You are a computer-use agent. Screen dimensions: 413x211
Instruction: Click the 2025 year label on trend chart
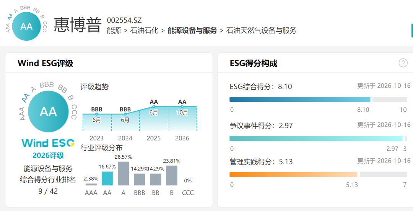[x=154, y=138]
